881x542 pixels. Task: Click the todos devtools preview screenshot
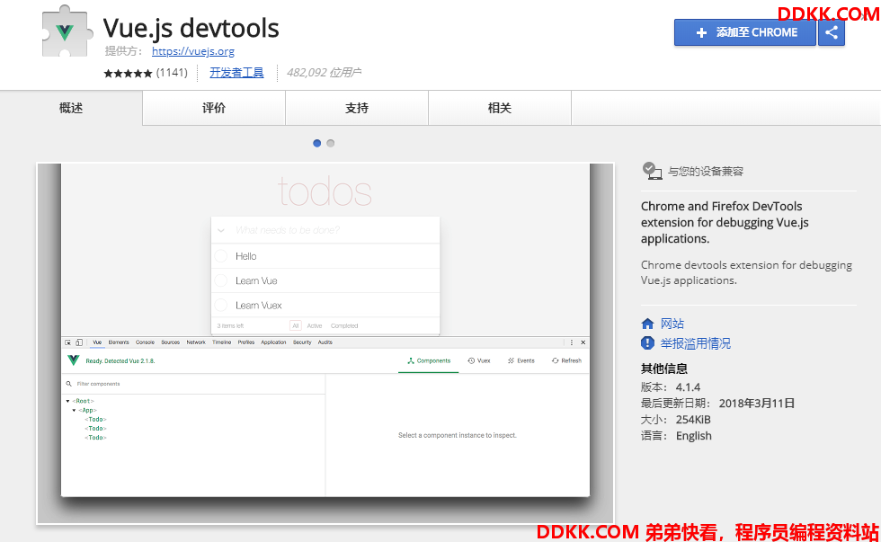click(x=325, y=343)
